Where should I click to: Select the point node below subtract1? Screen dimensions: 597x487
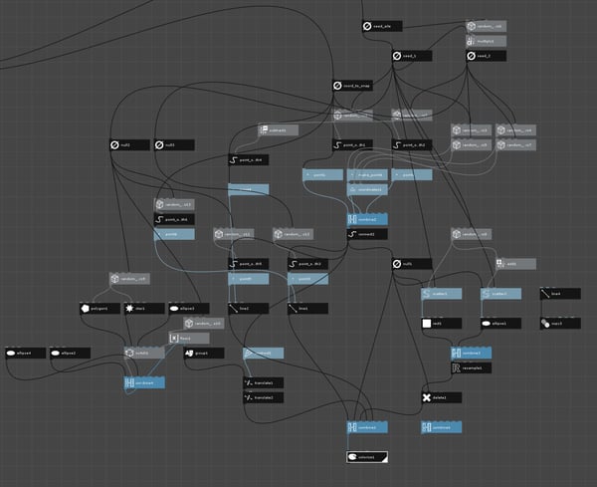[x=248, y=160]
